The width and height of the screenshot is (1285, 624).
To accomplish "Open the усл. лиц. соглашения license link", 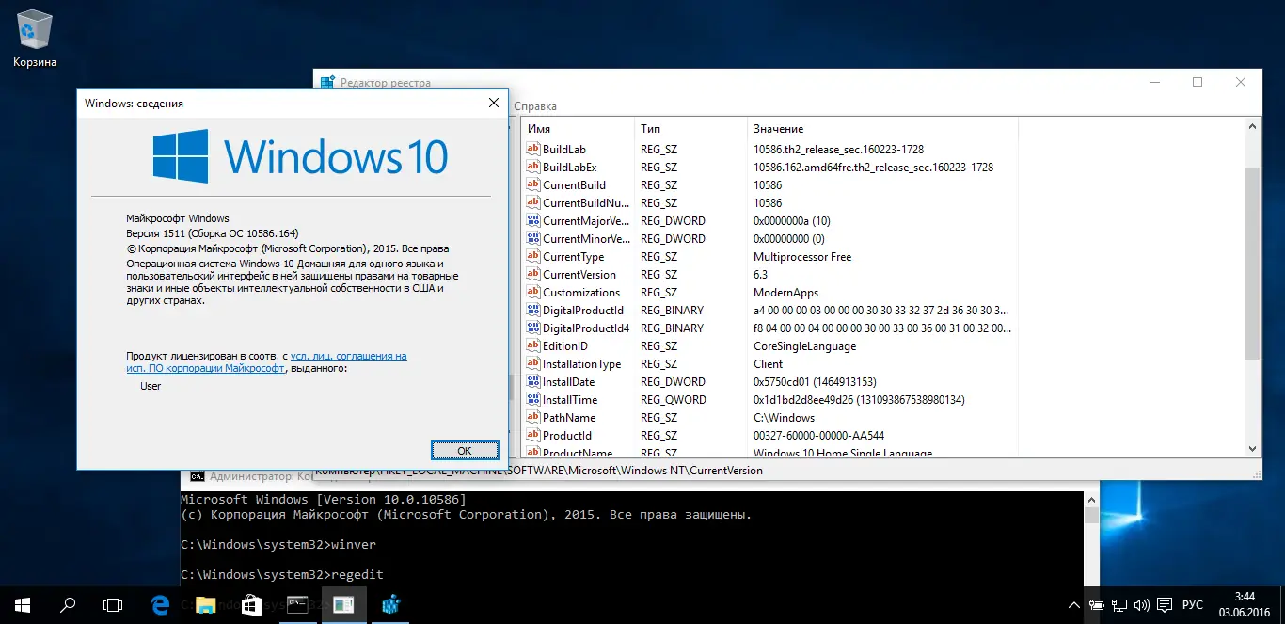I will coord(349,357).
